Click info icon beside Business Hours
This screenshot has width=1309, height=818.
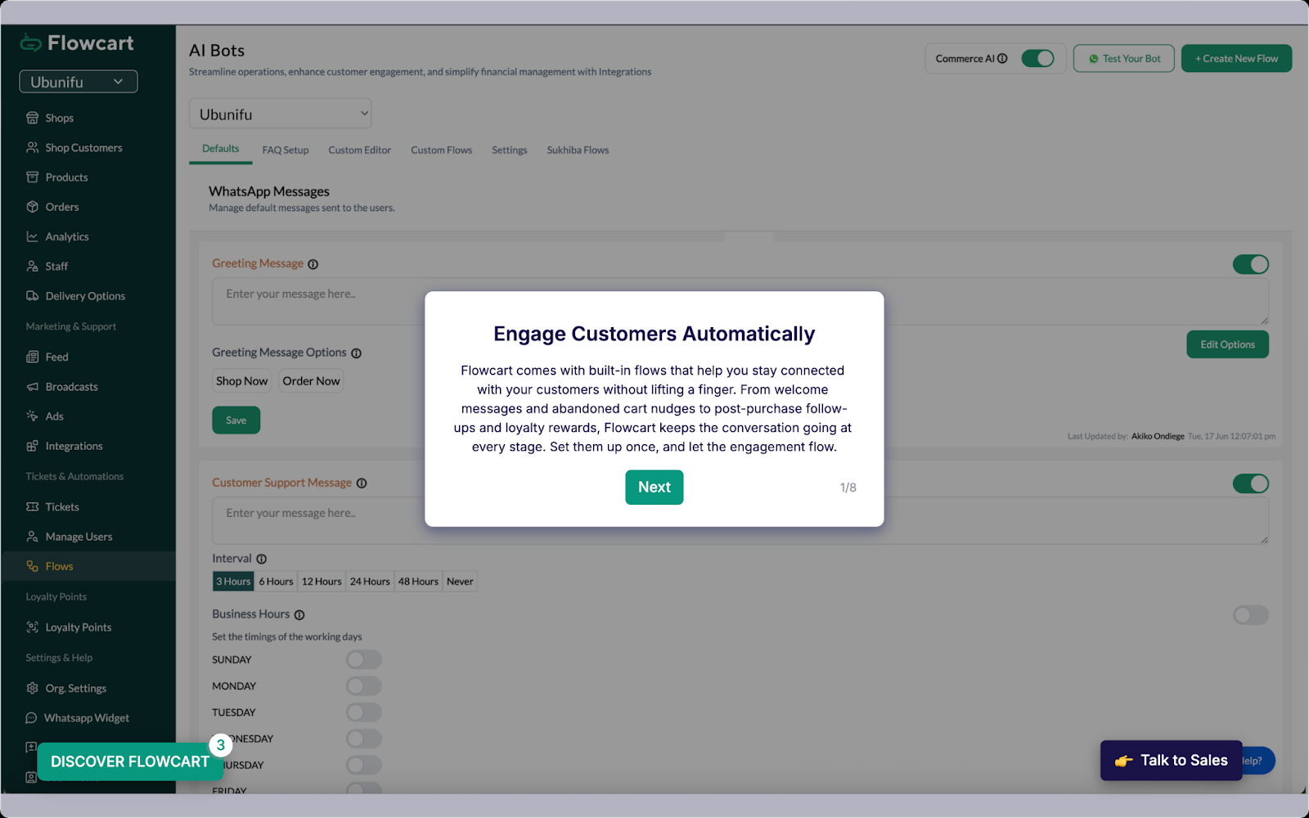tap(299, 615)
